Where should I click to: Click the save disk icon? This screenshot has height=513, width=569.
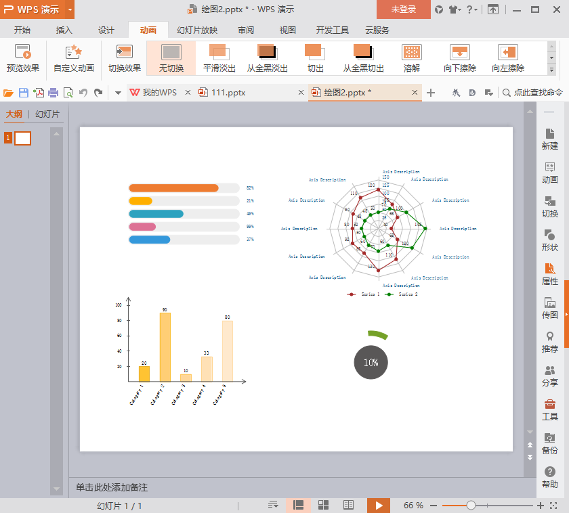click(24, 93)
